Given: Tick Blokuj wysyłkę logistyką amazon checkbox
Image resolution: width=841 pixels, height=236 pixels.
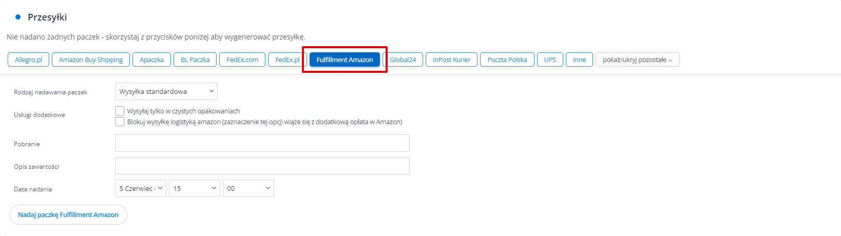Looking at the screenshot, I should point(120,122).
